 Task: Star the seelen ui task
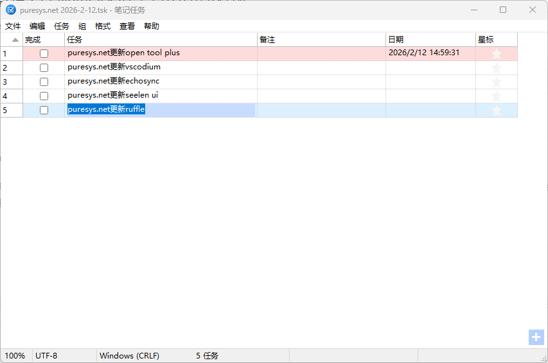[496, 96]
